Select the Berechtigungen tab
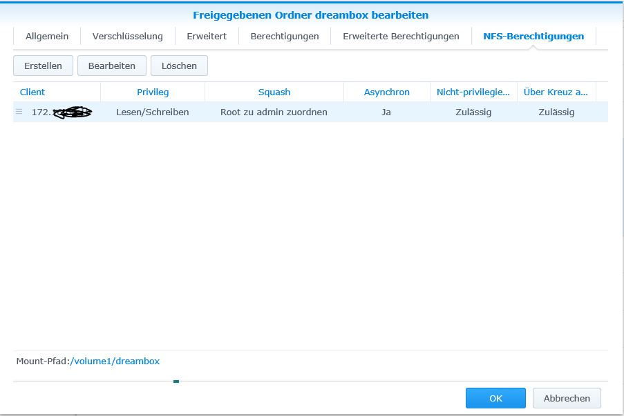 click(x=285, y=36)
